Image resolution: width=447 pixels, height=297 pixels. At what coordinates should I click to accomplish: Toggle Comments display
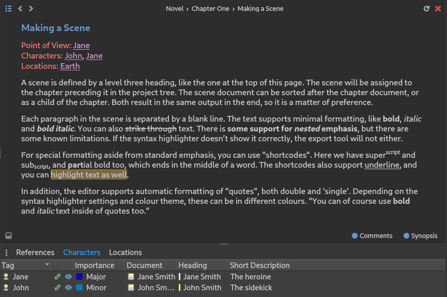coord(372,235)
